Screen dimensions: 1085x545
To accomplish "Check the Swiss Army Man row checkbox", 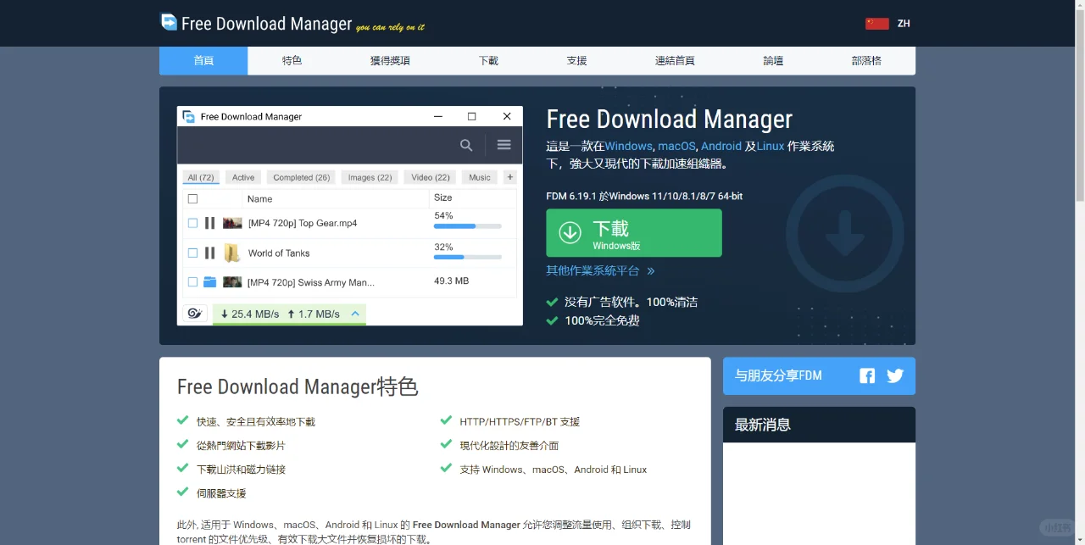I will pos(192,281).
